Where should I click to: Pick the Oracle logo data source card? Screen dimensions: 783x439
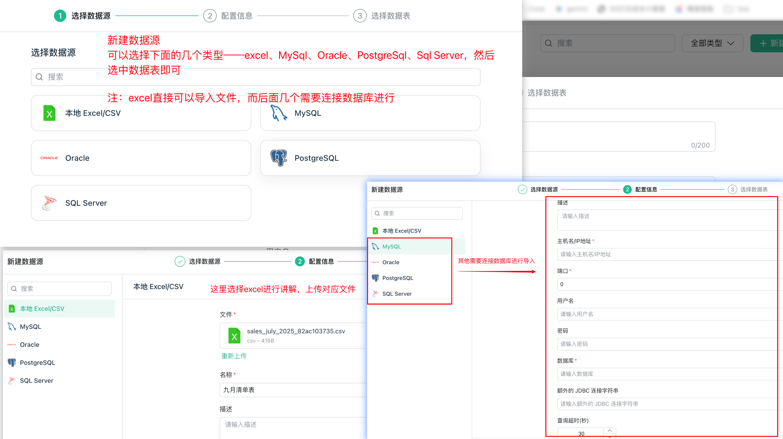coord(141,158)
